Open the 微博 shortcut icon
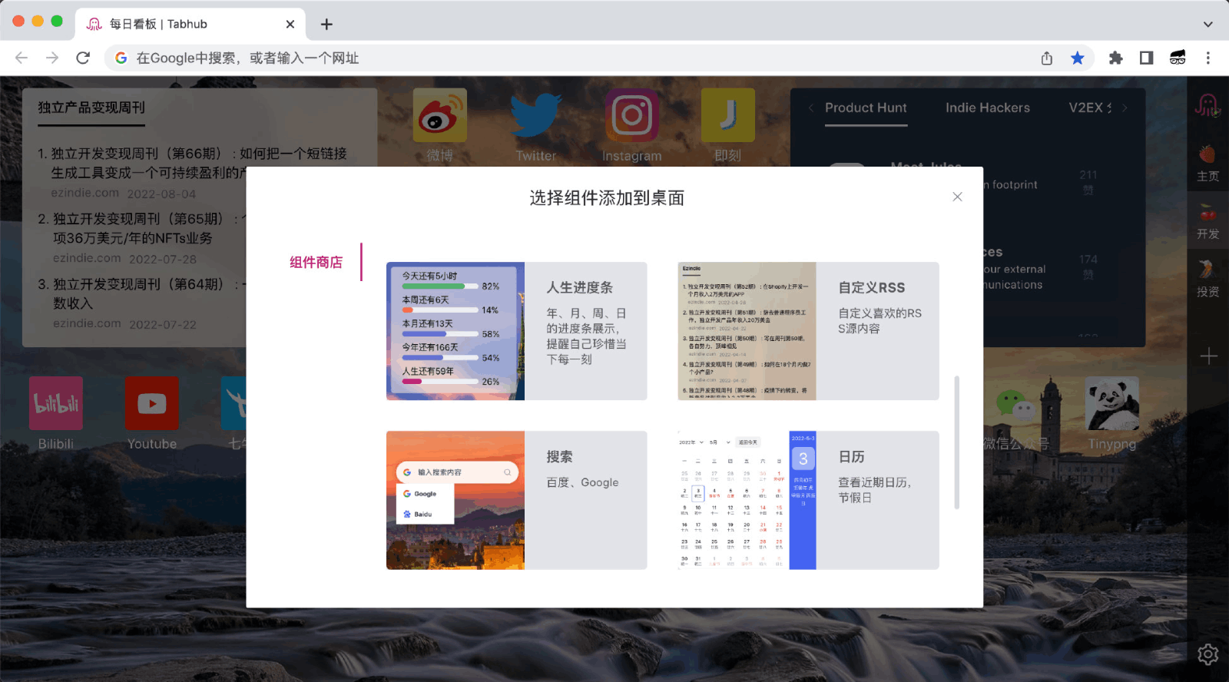 (x=439, y=115)
